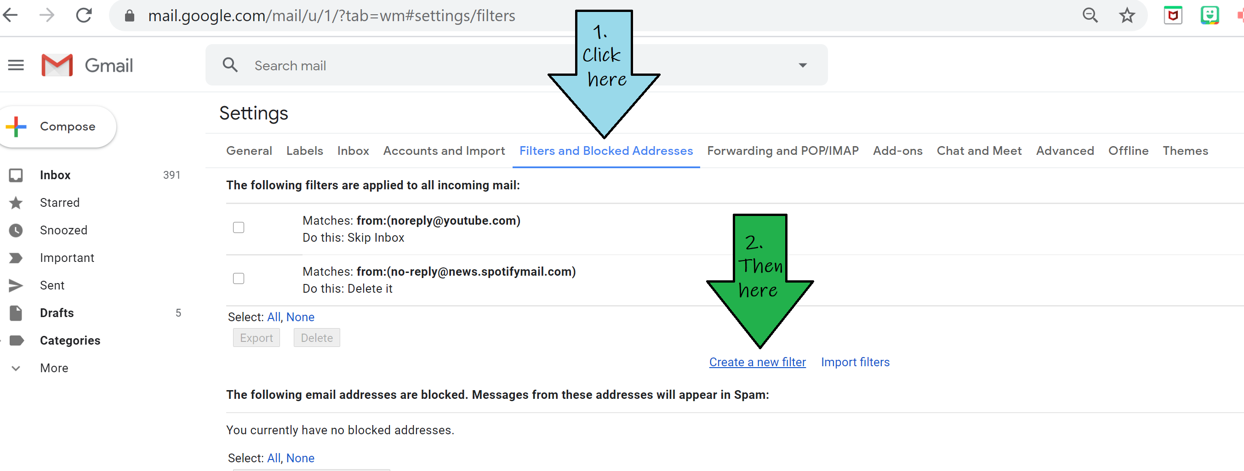Check the news.spotifymail.com filter checkbox
Viewport: 1244px width, 471px height.
click(239, 278)
